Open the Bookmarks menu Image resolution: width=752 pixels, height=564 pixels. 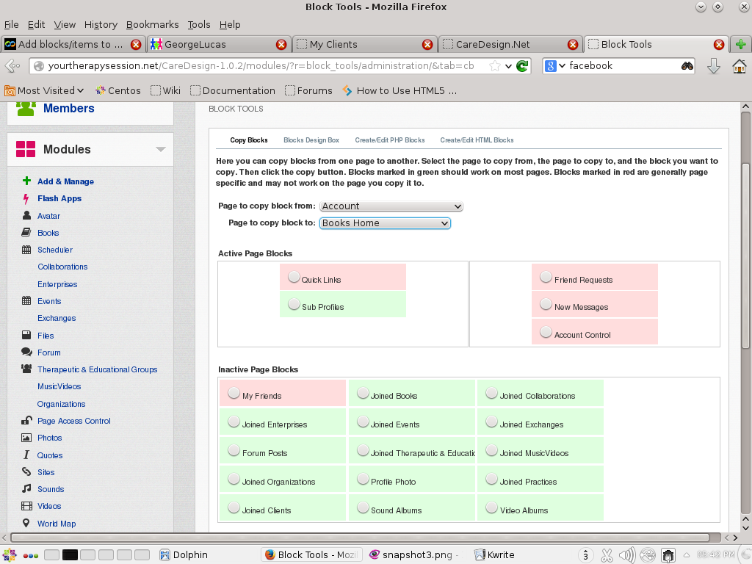(x=152, y=24)
